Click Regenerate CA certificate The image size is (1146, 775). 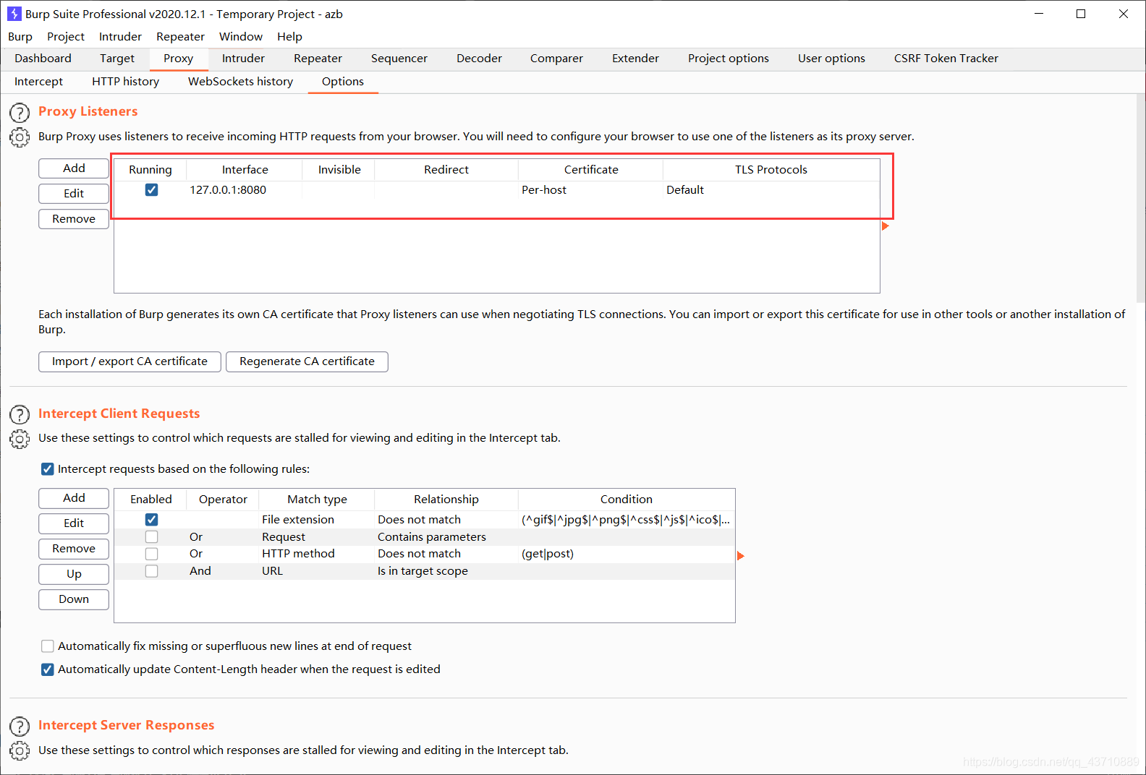pos(307,361)
